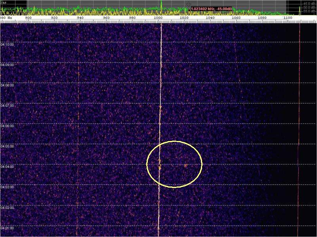
Task: Click the faint signal spot inside yellow circle
Action: (x=185, y=165)
